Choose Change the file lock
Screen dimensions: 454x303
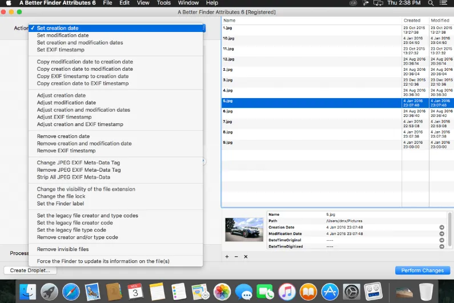tap(116, 196)
